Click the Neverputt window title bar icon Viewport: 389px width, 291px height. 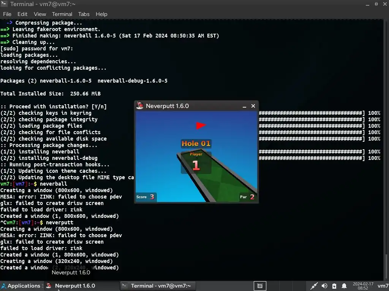click(x=140, y=106)
